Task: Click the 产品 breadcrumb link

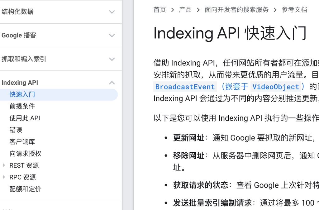Action: (x=185, y=10)
